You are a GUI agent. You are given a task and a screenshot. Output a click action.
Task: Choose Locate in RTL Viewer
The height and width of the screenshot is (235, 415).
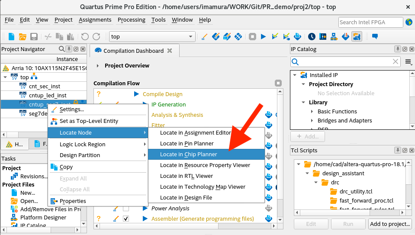[x=206, y=176]
